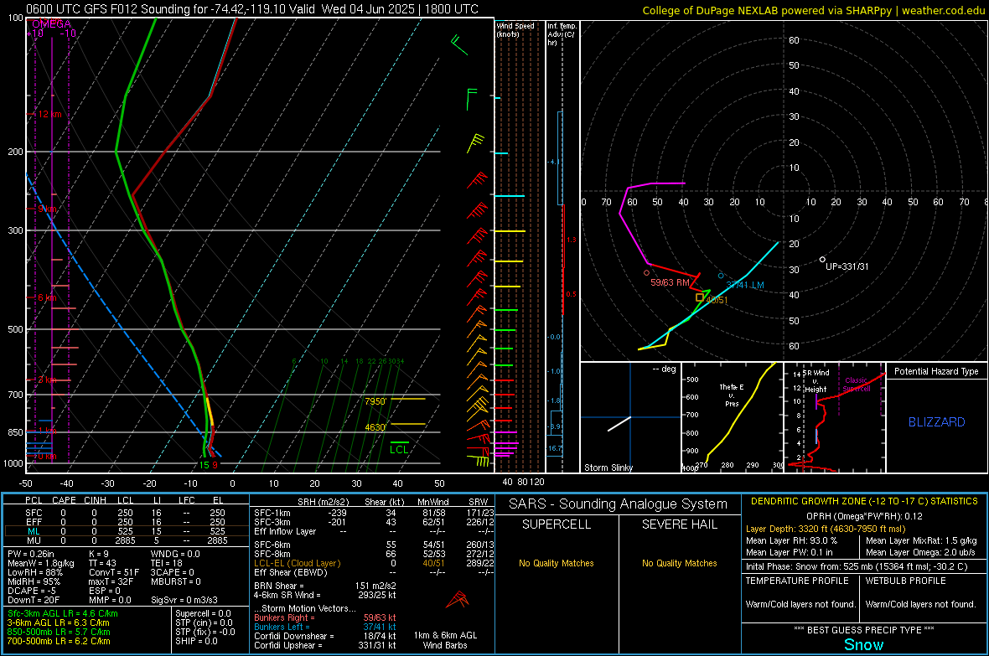Screen dimensions: 989x656
Task: Click the Classic Supercell label in SR wind inset
Action: (x=856, y=385)
